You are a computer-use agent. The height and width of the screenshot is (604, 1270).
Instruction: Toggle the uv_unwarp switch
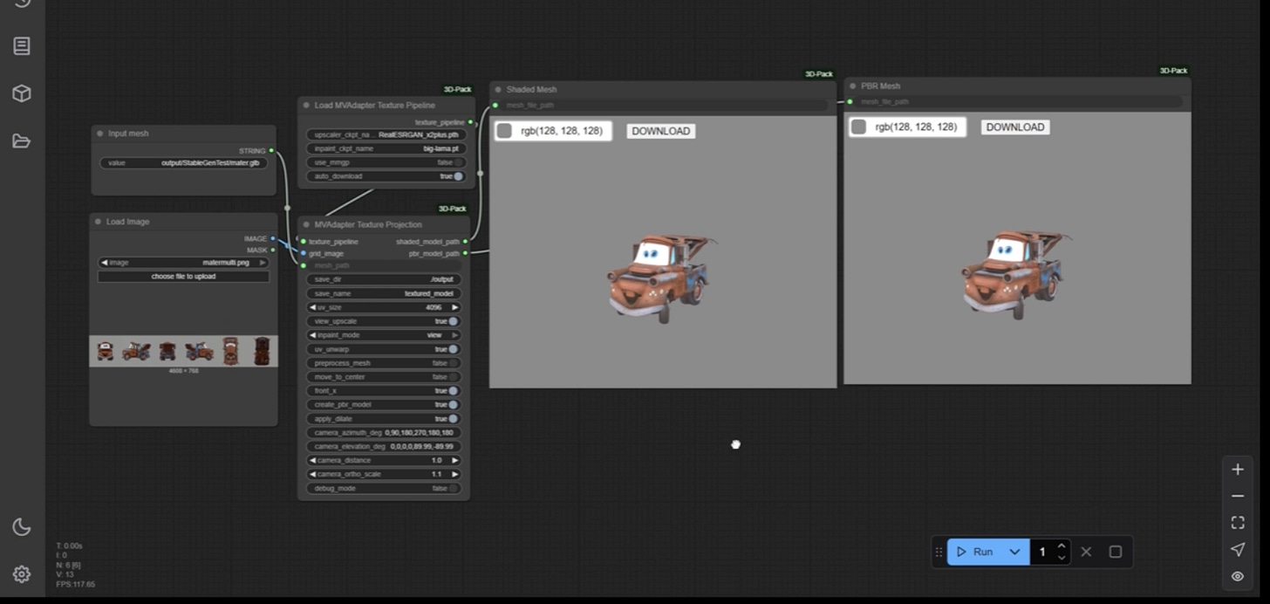point(454,349)
